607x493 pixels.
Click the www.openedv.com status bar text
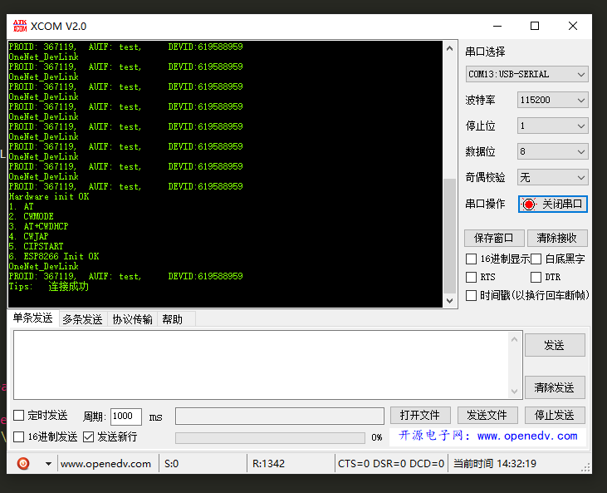[x=105, y=464]
